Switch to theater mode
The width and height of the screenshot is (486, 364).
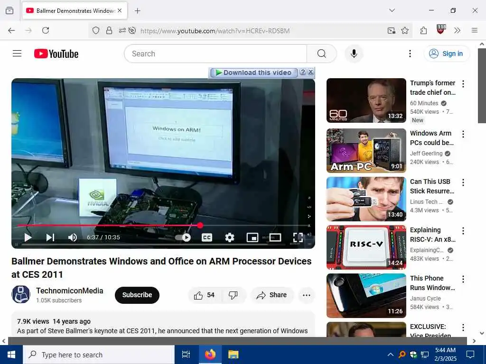[275, 237]
